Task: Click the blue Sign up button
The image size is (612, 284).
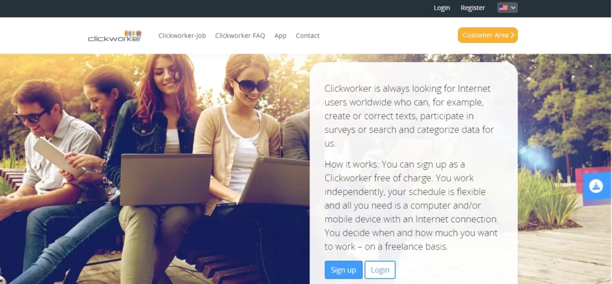Action: pyautogui.click(x=344, y=270)
